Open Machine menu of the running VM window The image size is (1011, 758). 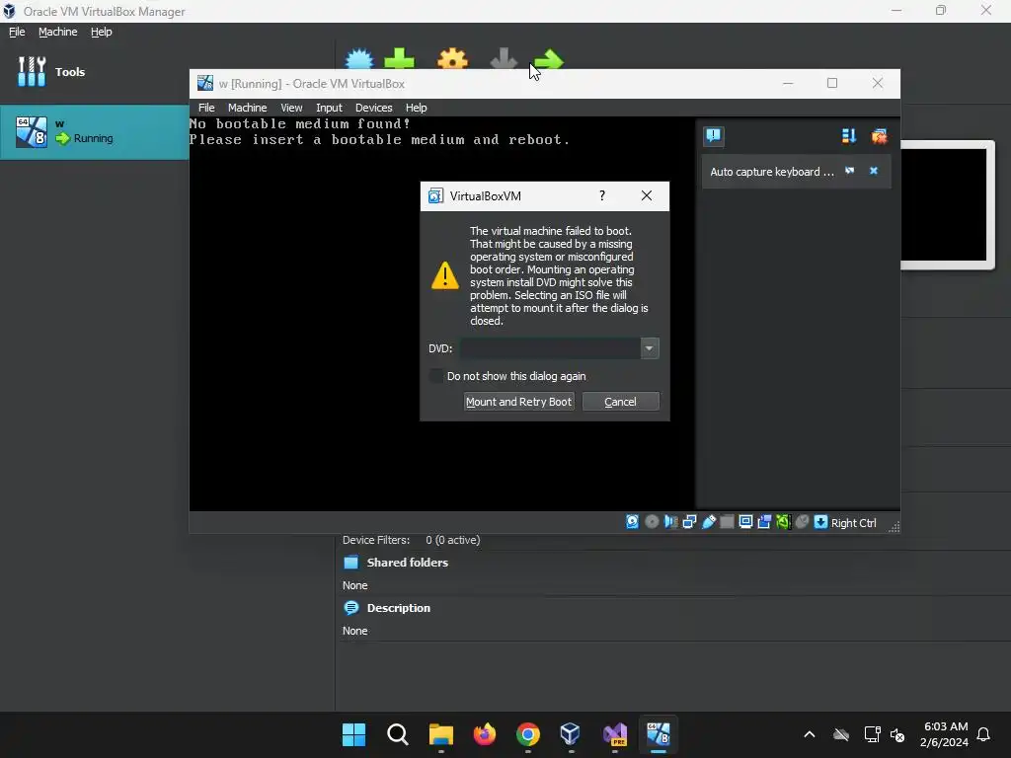point(247,108)
